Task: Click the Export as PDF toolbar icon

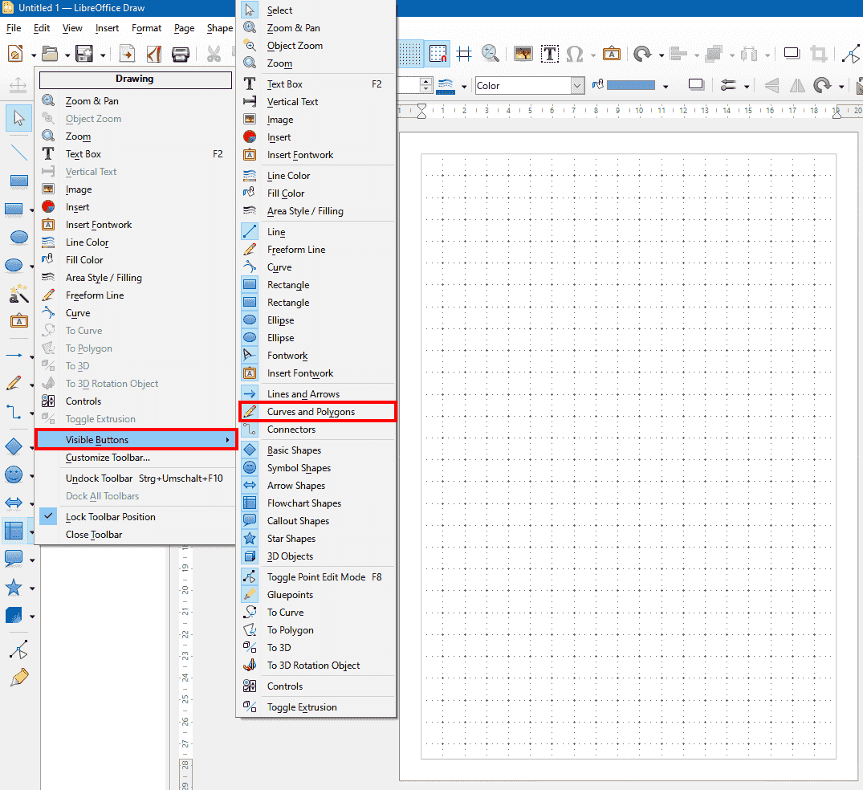Action: point(154,54)
